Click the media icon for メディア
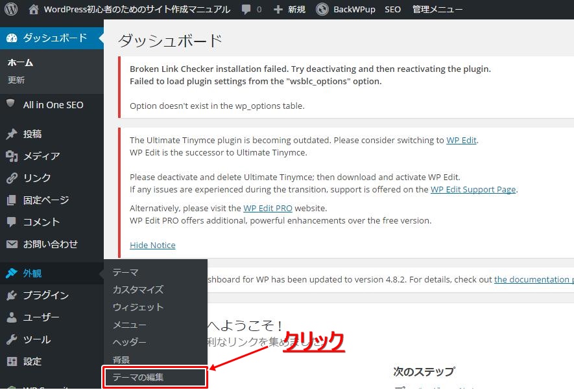The image size is (574, 390). (x=12, y=156)
